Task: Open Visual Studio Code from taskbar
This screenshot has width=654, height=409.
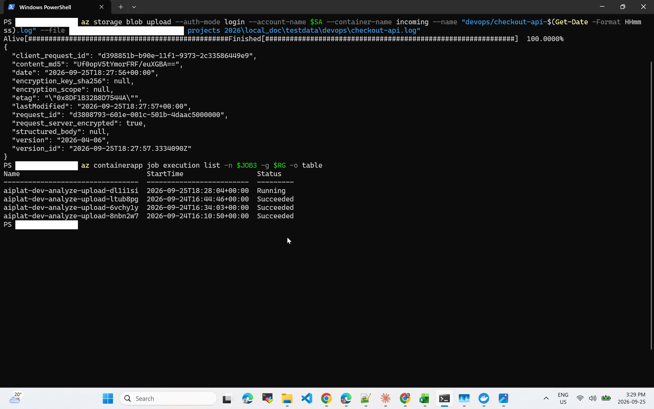Action: coord(307,398)
